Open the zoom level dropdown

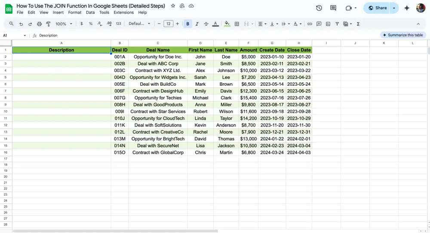(x=64, y=24)
